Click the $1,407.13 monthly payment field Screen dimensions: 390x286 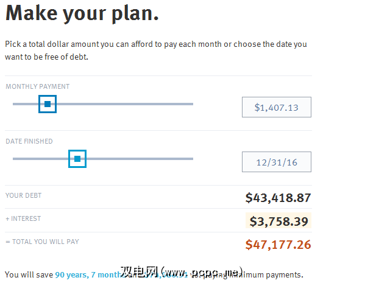click(276, 108)
